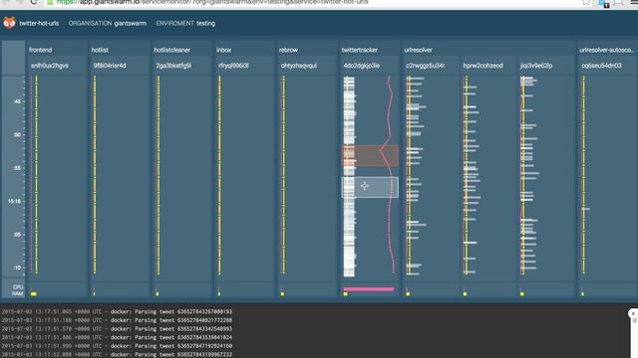Click the yellow CPU indicator under frontend
This screenshot has width=638, height=358.
pos(34,294)
